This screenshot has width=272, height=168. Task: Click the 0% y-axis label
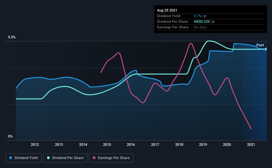point(10,137)
